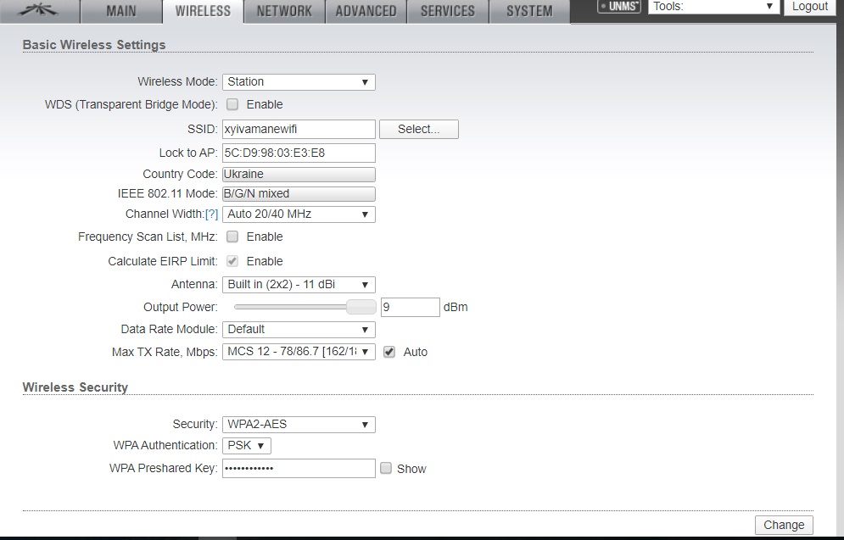Click the Output Power slider handle
The height and width of the screenshot is (540, 844).
pos(361,307)
